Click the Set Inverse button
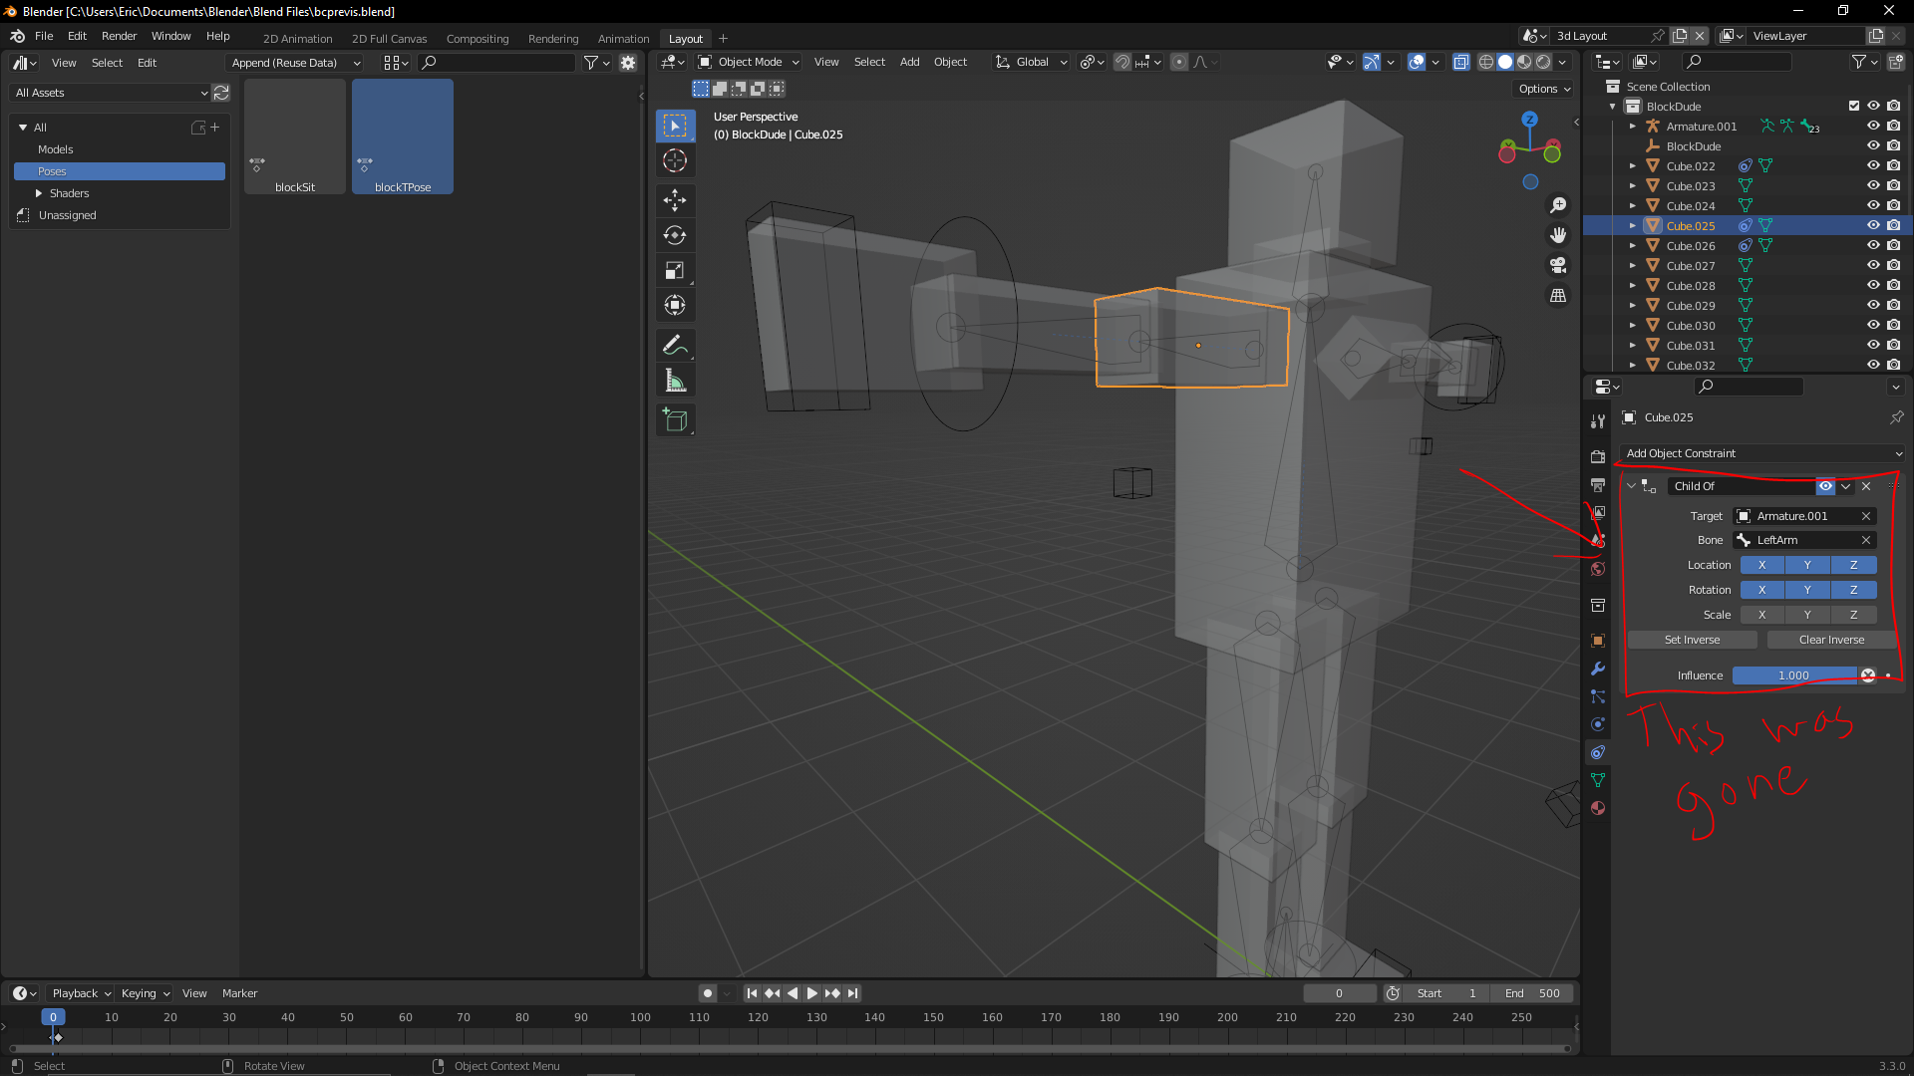The image size is (1914, 1076). coord(1692,640)
